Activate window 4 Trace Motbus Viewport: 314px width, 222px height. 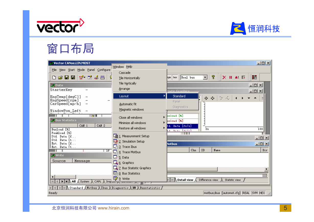click(140, 152)
